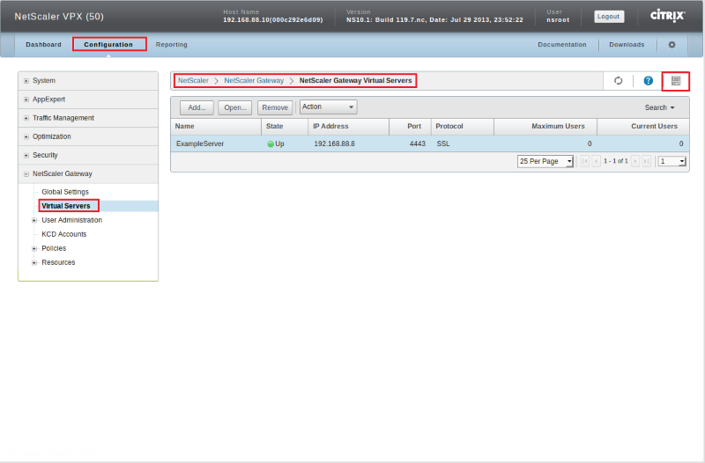
Task: Sort by Maximum Users column header
Action: tap(545, 127)
